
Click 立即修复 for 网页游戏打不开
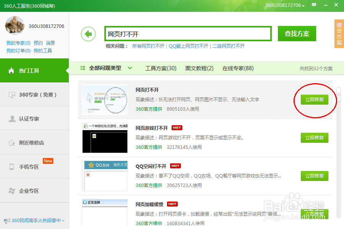(x=315, y=138)
